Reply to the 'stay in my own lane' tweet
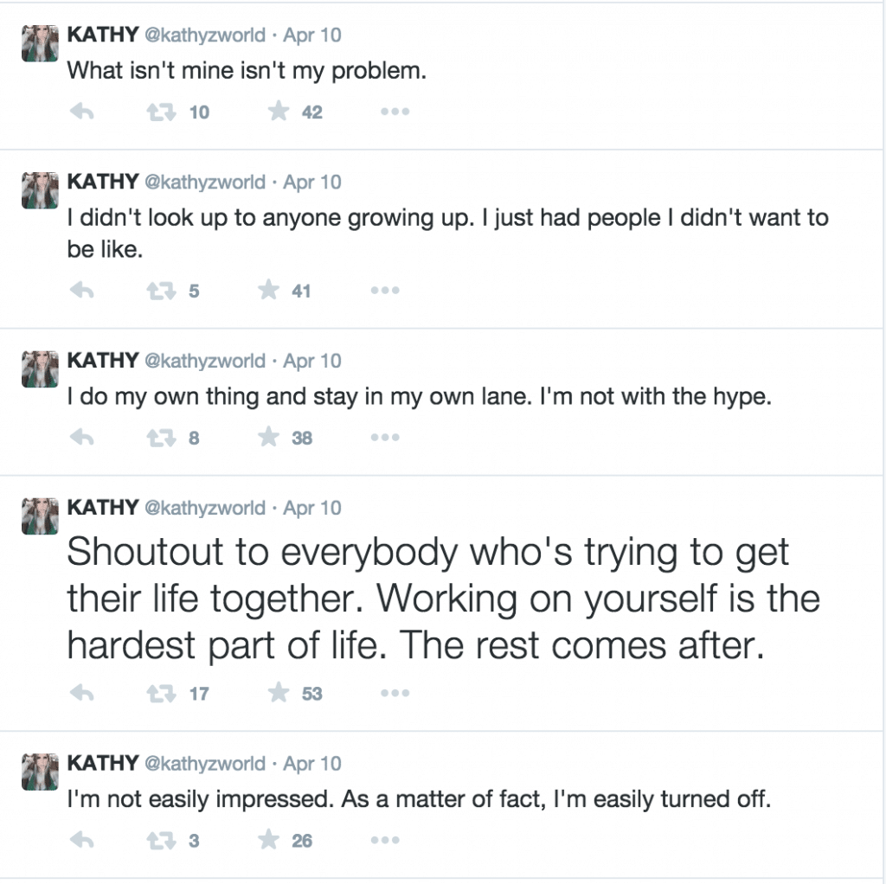 (x=82, y=438)
